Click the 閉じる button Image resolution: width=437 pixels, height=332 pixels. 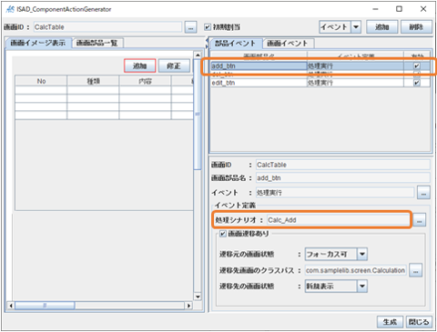(419, 322)
